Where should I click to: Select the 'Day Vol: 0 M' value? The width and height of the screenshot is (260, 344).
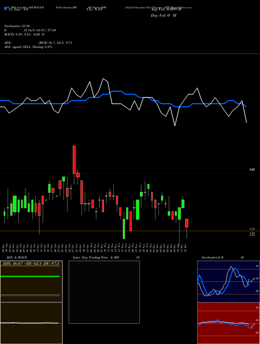(163, 15)
